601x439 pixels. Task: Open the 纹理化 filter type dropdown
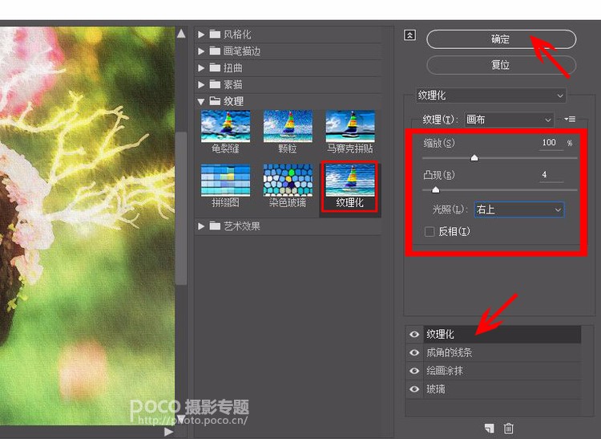pyautogui.click(x=490, y=96)
